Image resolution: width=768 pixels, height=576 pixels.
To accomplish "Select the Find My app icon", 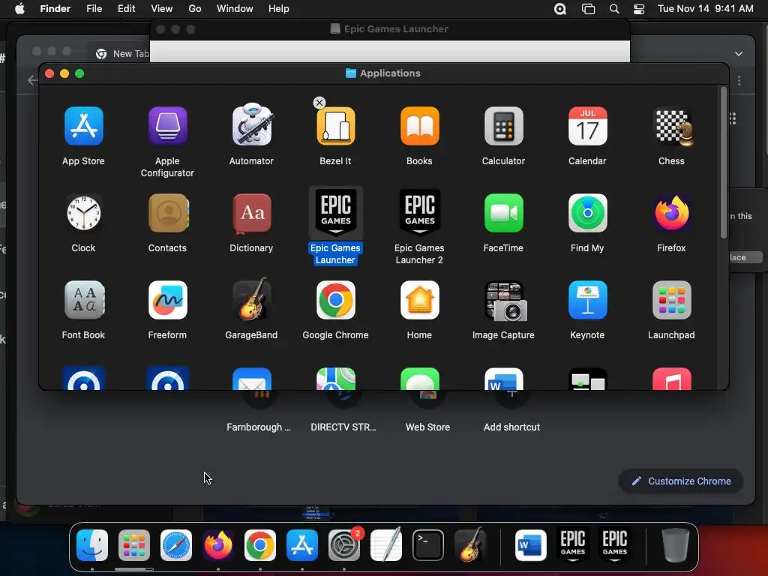I will pos(588,213).
